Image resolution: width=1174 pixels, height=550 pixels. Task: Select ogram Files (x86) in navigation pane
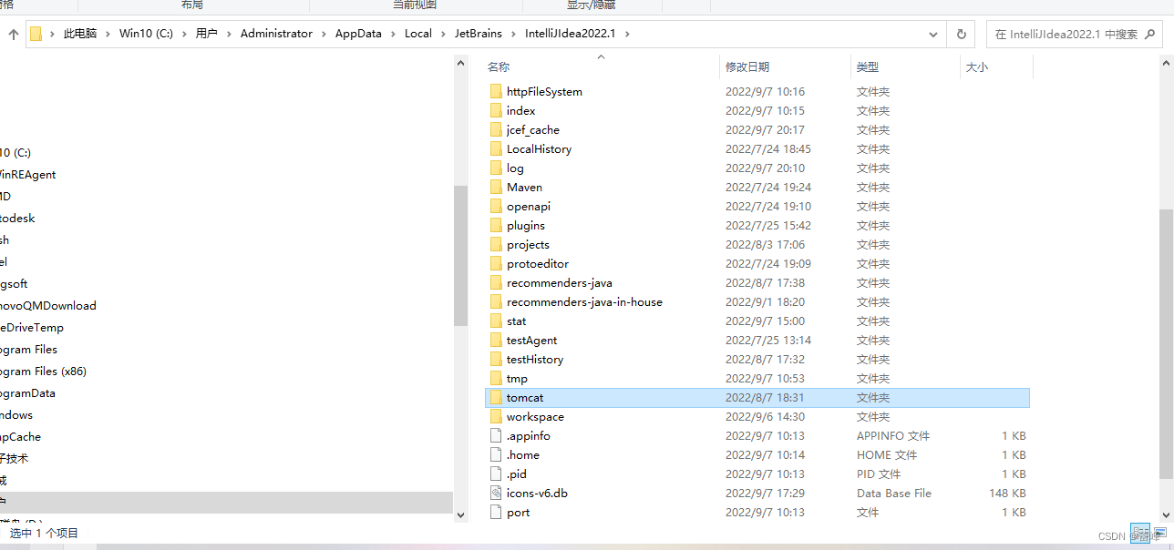coord(43,371)
